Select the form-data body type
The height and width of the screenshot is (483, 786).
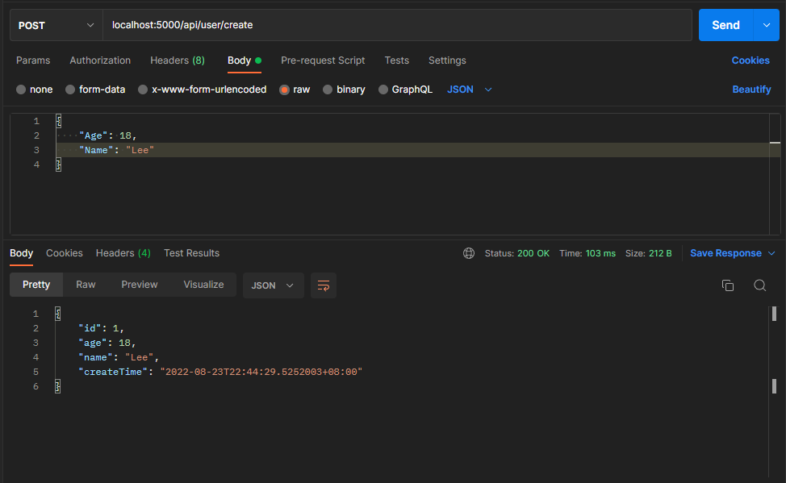click(x=94, y=90)
